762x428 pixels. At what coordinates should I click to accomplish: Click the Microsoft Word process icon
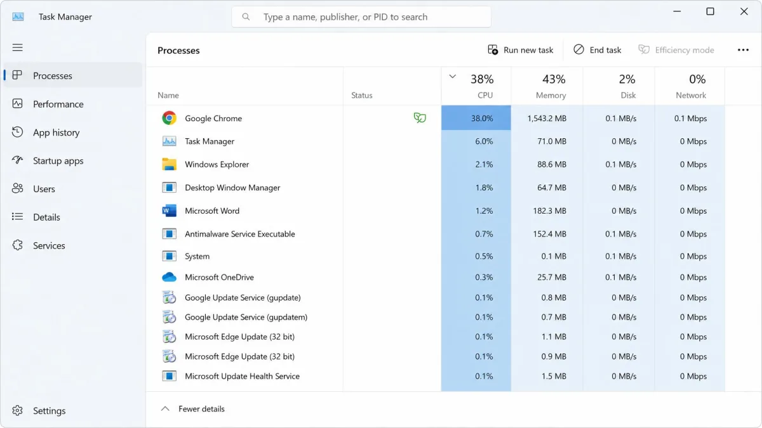tap(169, 211)
